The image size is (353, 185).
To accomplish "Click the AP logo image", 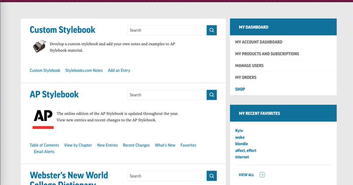I will pos(43,119).
